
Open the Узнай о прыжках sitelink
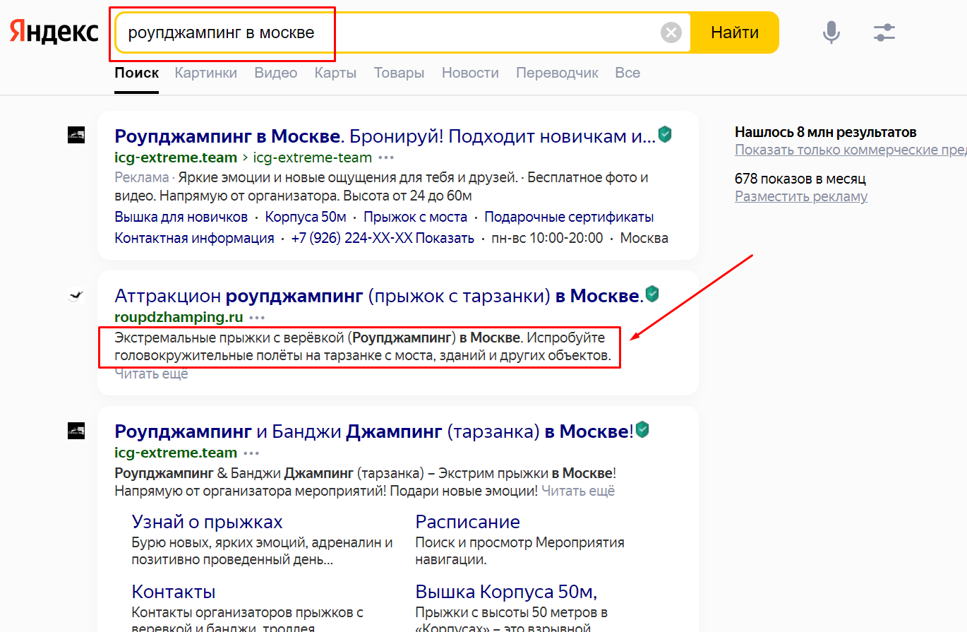pos(207,522)
